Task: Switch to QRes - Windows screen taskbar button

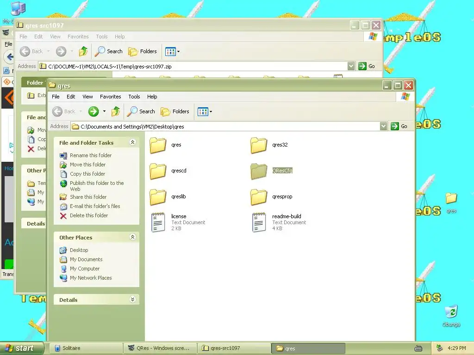Action: click(x=160, y=349)
